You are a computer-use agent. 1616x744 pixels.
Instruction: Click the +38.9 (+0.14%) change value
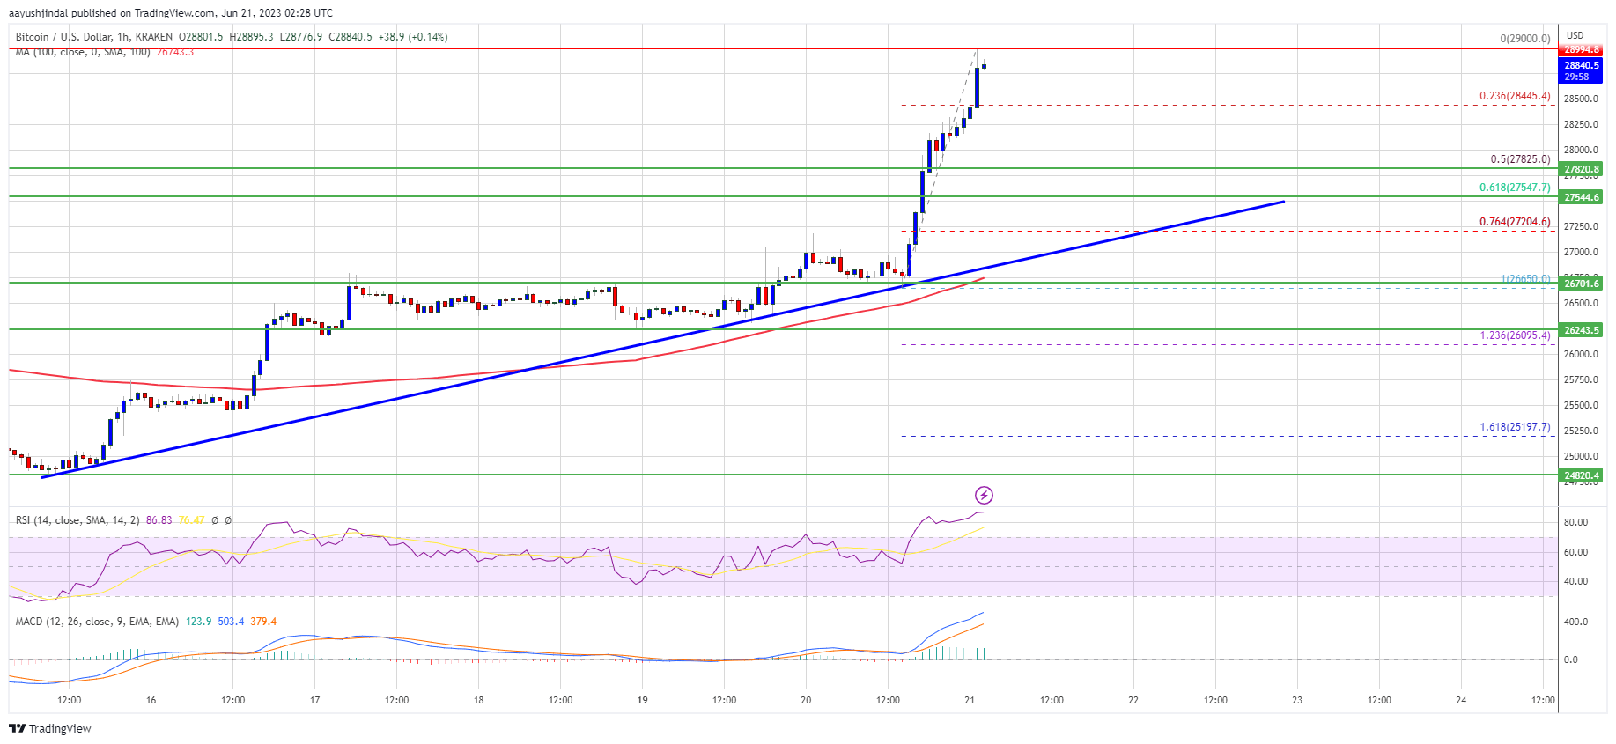(413, 37)
